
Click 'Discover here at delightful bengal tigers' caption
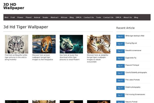point(98,58)
